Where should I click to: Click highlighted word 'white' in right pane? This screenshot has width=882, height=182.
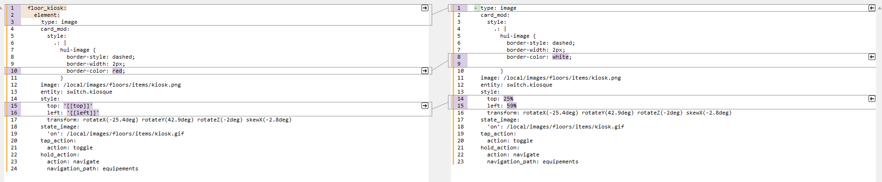[560, 57]
